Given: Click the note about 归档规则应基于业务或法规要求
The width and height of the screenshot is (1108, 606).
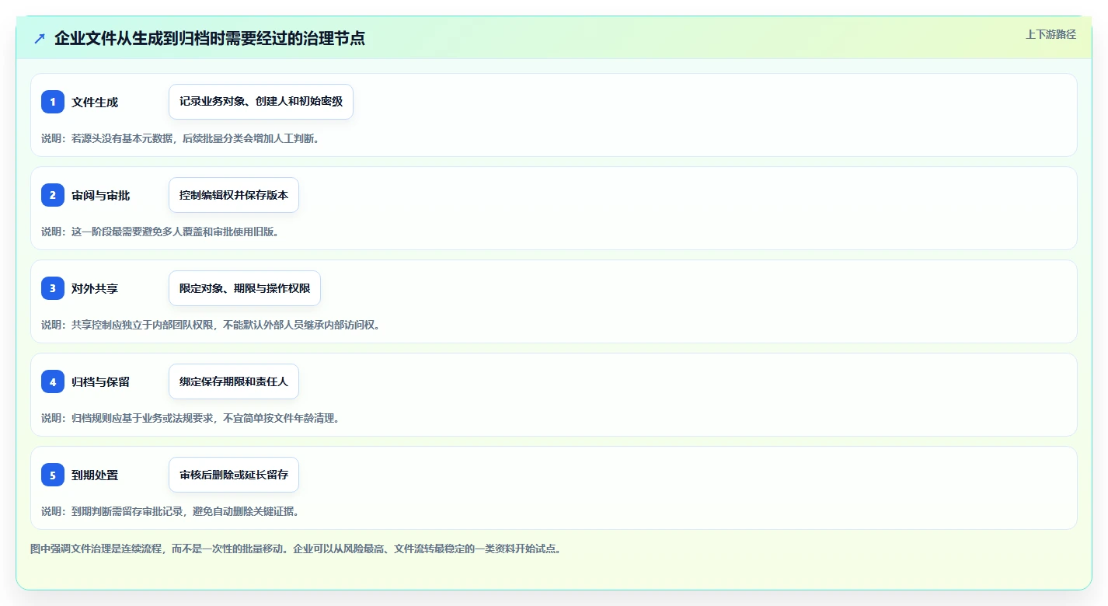Looking at the screenshot, I should [x=190, y=418].
